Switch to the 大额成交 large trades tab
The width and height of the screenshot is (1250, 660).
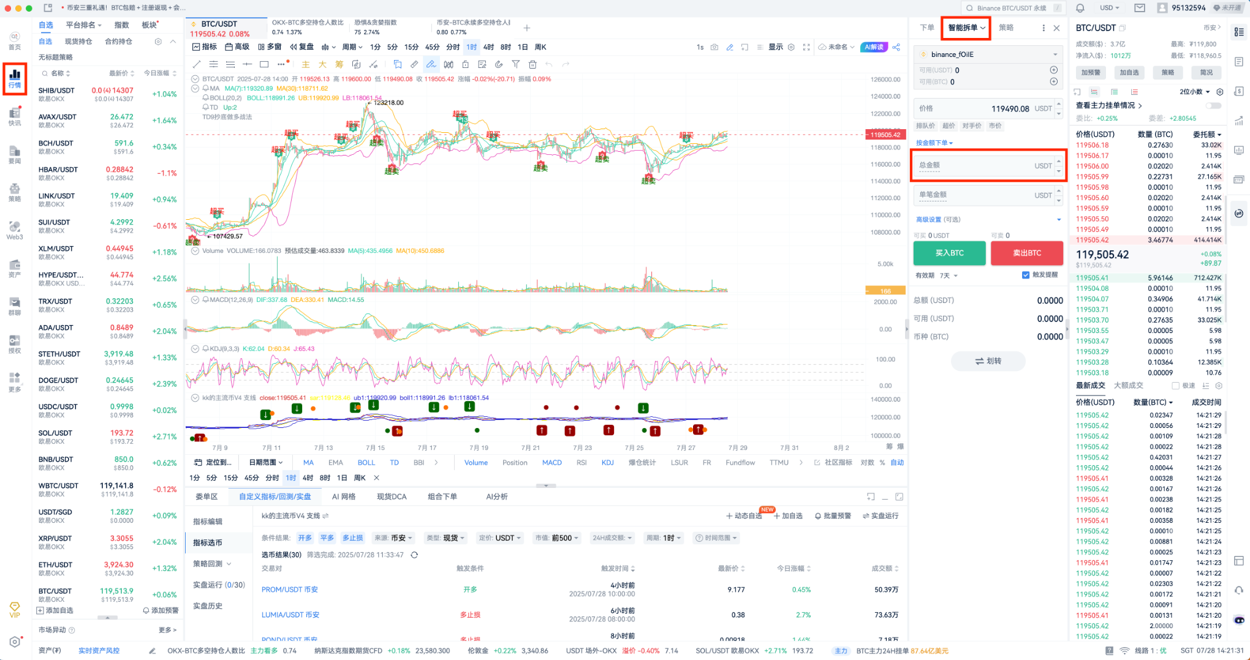(1129, 385)
